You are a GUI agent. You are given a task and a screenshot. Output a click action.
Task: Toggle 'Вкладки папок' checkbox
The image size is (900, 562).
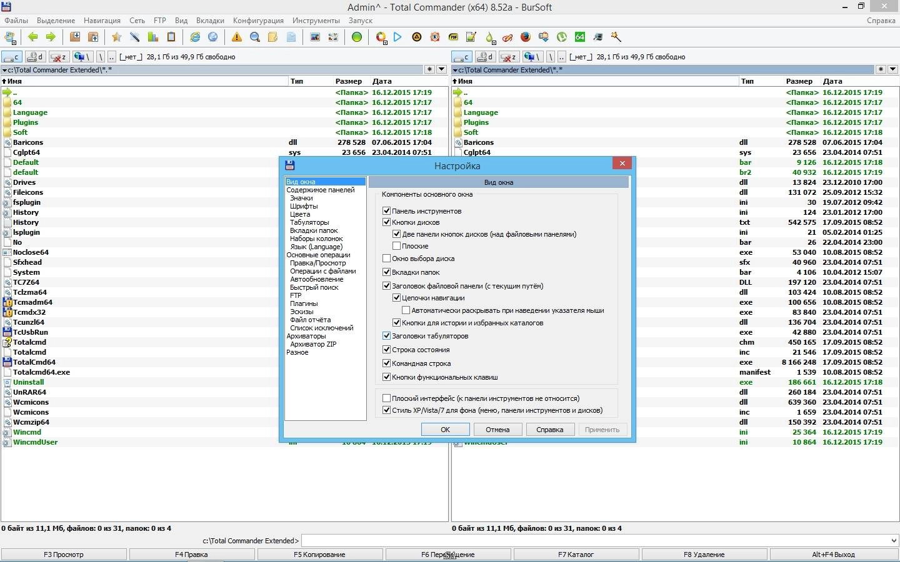tap(386, 272)
